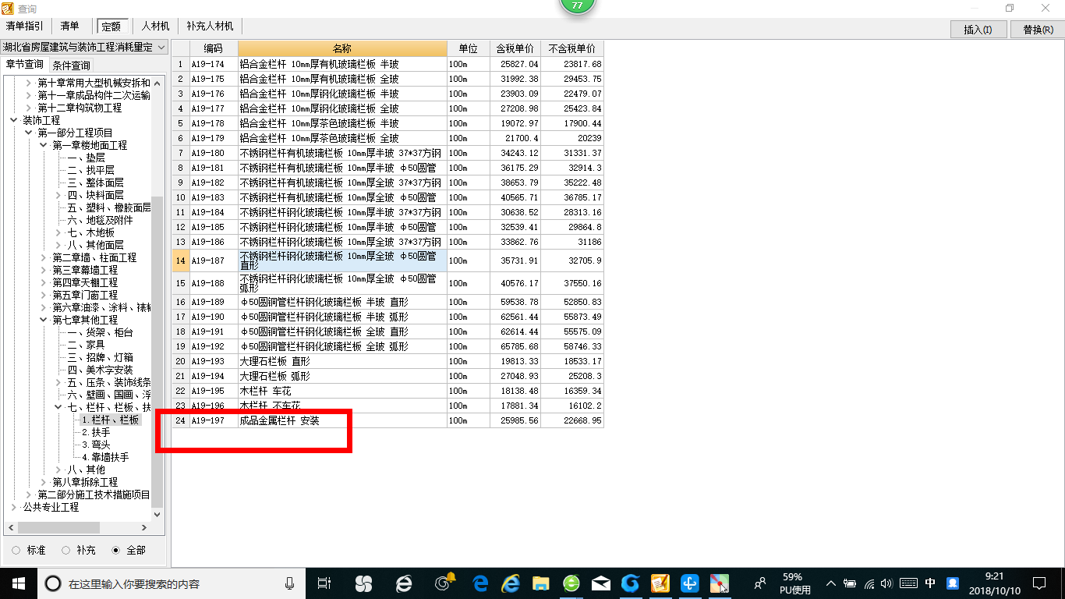This screenshot has width=1065, height=599.
Task: Switch to the 清单指引 tab
Action: coord(25,26)
